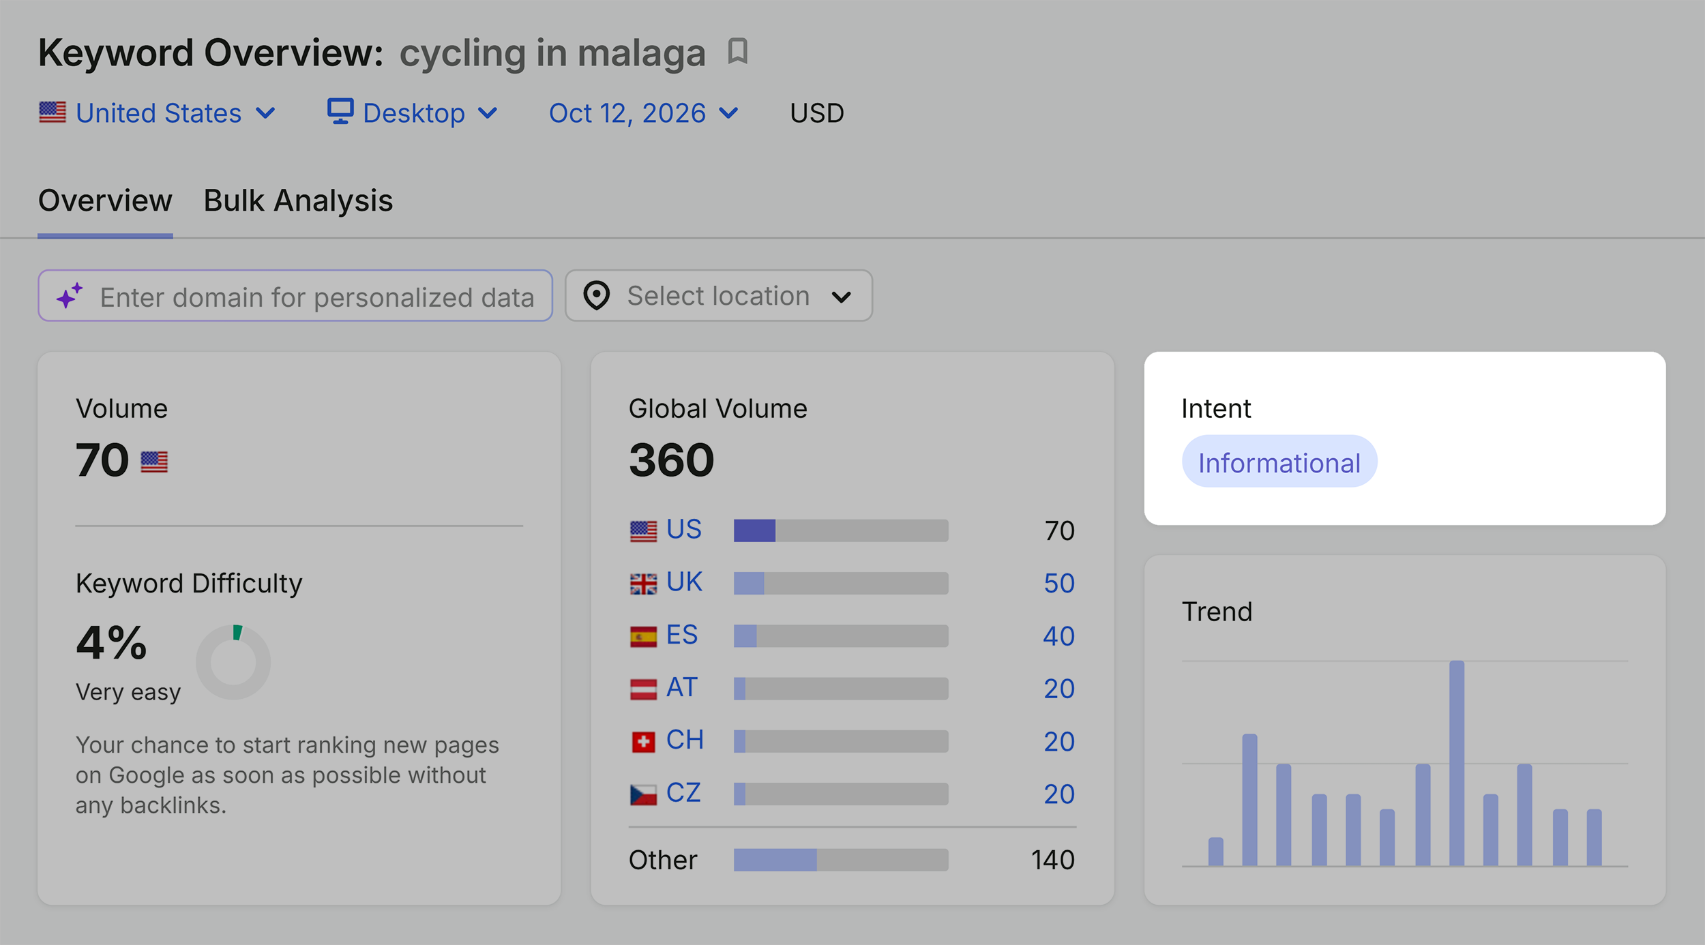Focus the Enter domain for personalized data field
Screen dimensions: 1705x945
point(295,296)
